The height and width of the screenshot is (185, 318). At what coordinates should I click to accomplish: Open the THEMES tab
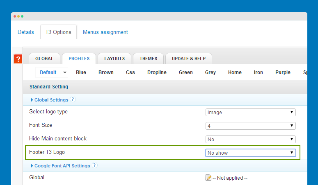click(148, 59)
